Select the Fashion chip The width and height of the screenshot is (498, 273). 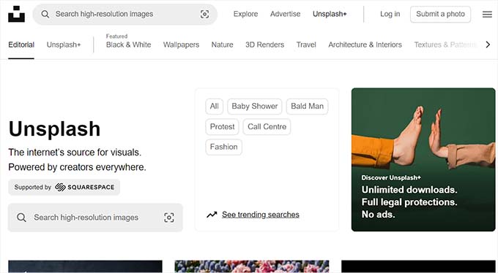223,147
